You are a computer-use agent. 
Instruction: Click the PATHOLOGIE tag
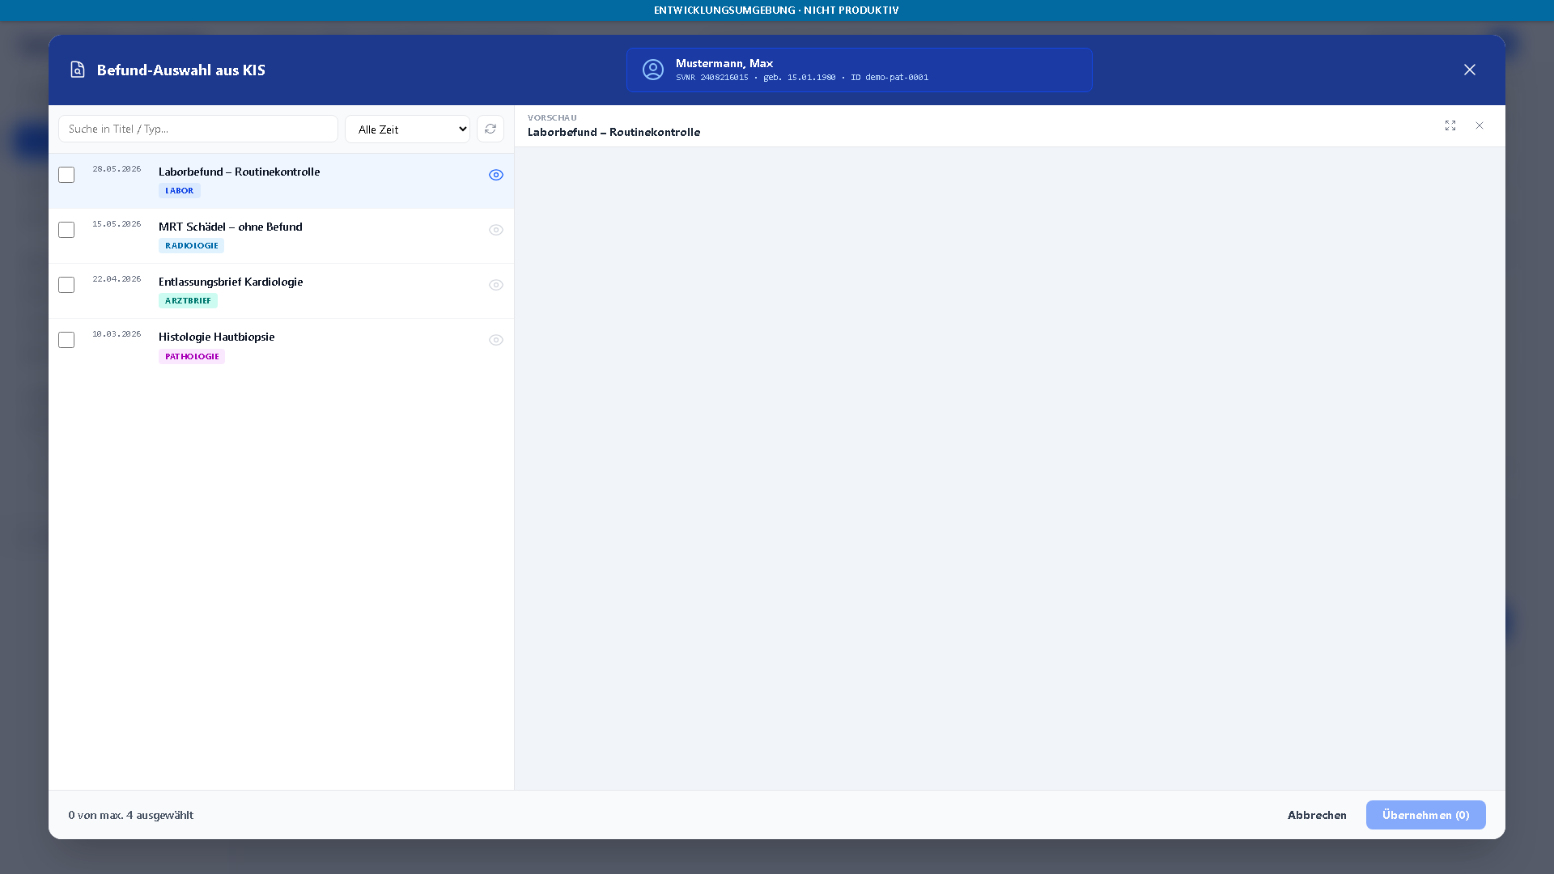pos(192,357)
